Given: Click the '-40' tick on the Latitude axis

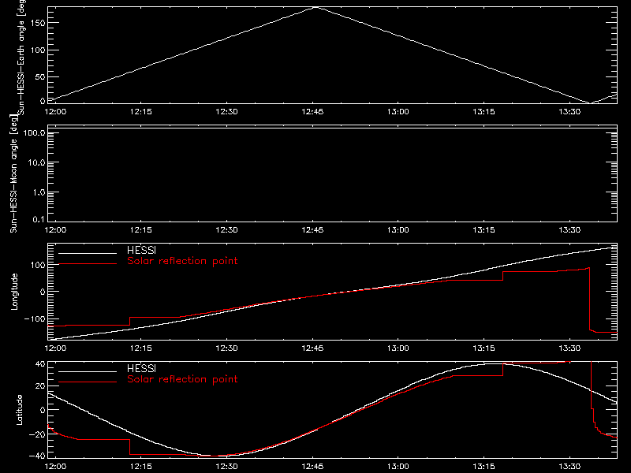Looking at the screenshot, I should pos(37,456).
